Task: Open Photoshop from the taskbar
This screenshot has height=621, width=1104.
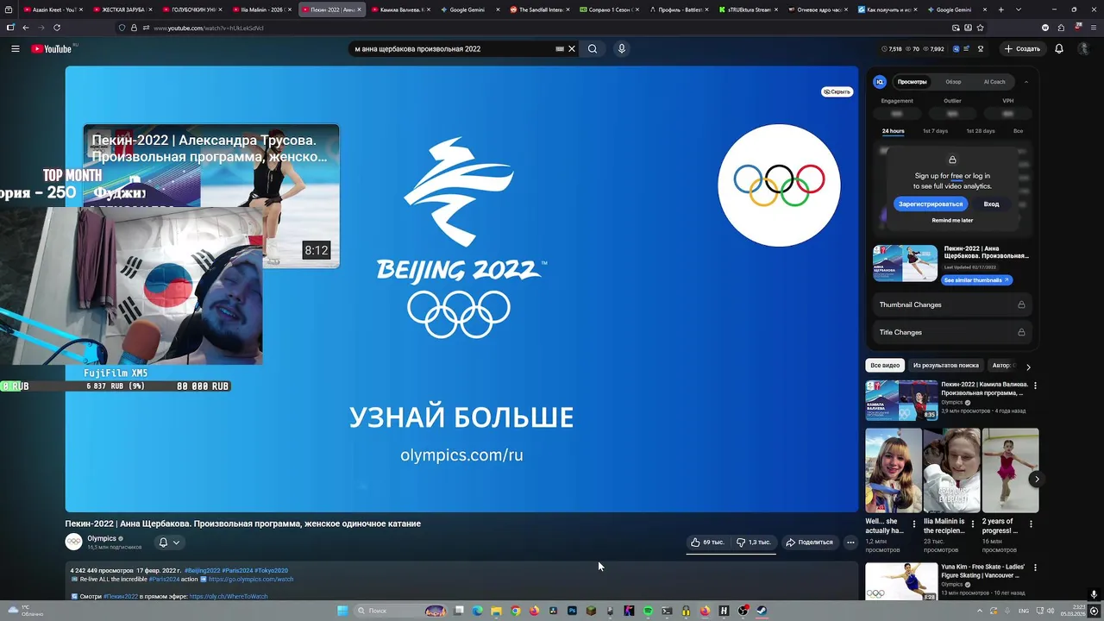Action: [x=572, y=611]
